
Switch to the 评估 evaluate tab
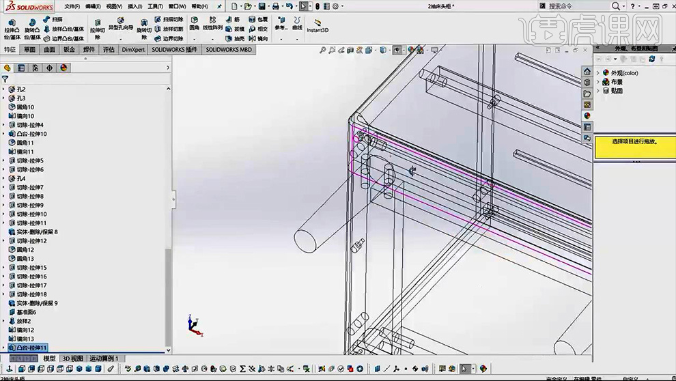[x=109, y=50]
